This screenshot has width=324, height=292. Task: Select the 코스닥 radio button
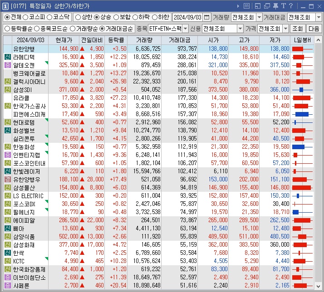click(x=49, y=17)
